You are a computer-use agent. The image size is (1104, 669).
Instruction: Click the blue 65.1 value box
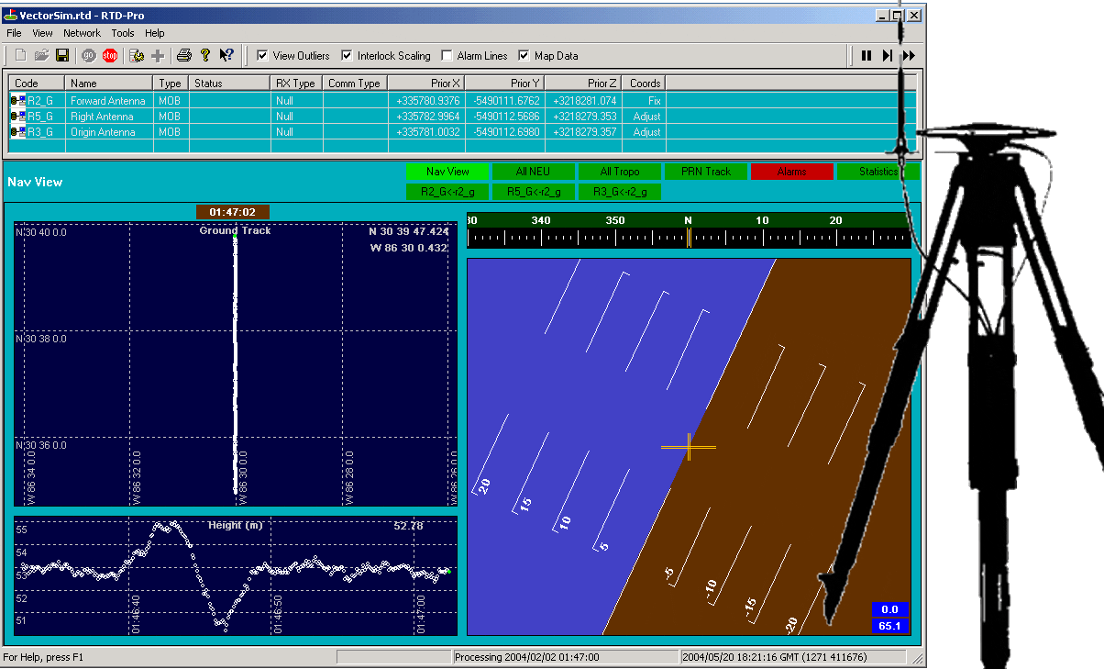(889, 626)
